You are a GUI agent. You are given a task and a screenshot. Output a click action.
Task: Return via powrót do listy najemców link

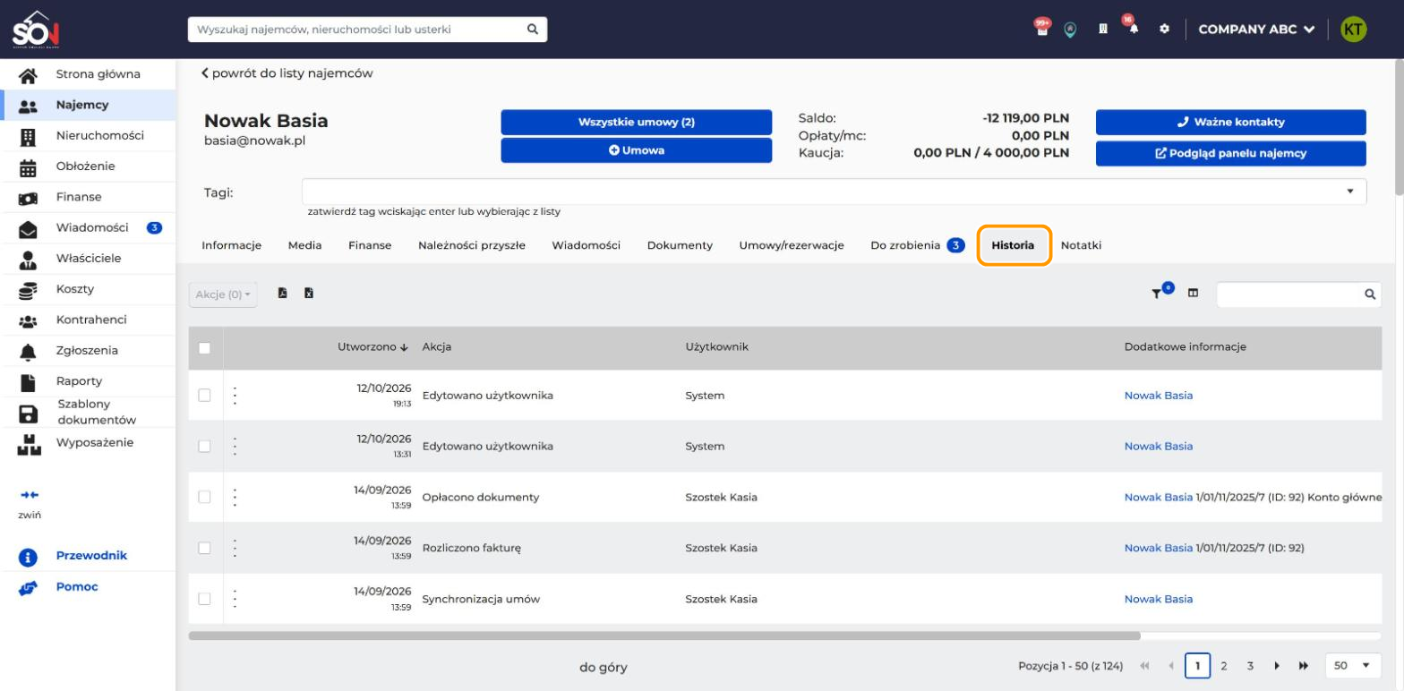[x=287, y=73]
